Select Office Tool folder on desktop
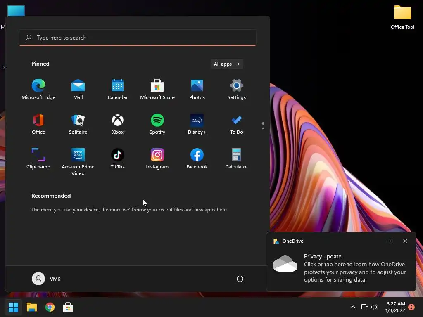Image resolution: width=423 pixels, height=317 pixels. (402, 17)
